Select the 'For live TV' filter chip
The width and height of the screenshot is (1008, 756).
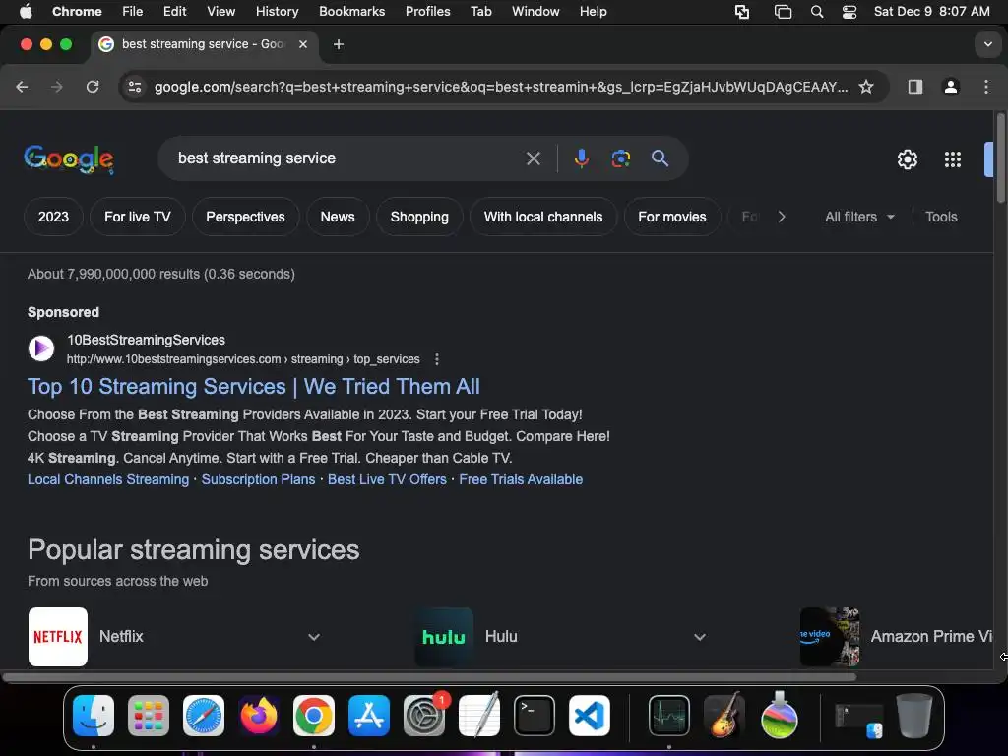point(138,217)
